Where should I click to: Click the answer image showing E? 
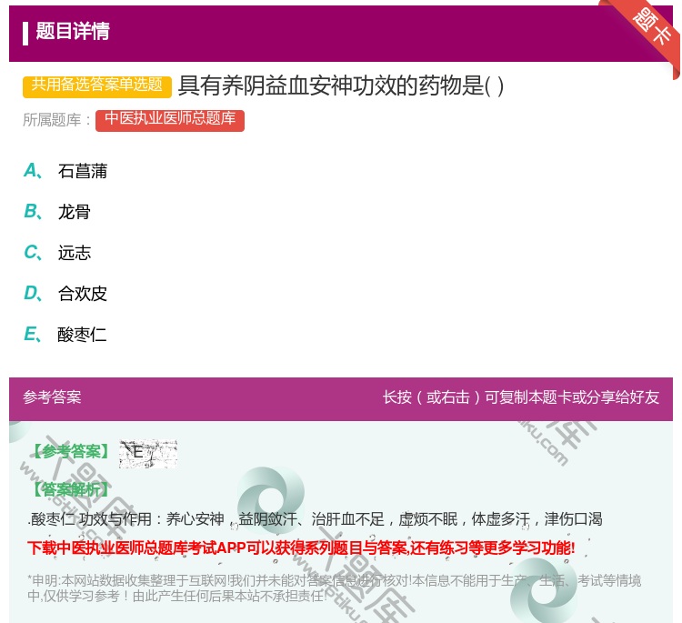148,453
